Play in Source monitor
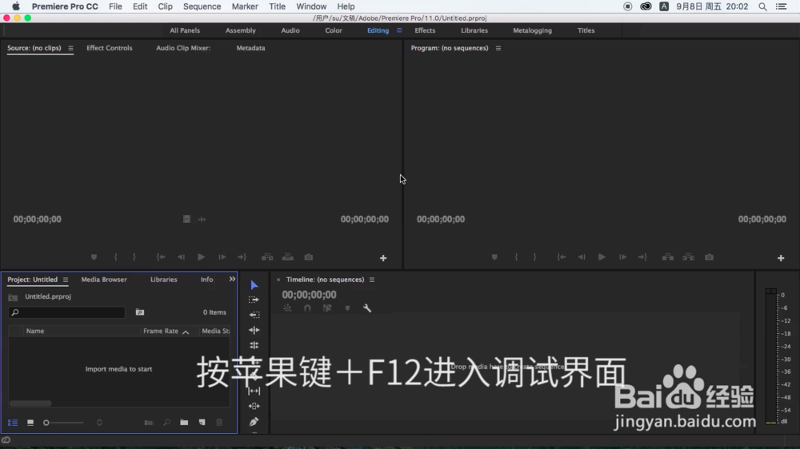This screenshot has height=449, width=800. pos(201,257)
